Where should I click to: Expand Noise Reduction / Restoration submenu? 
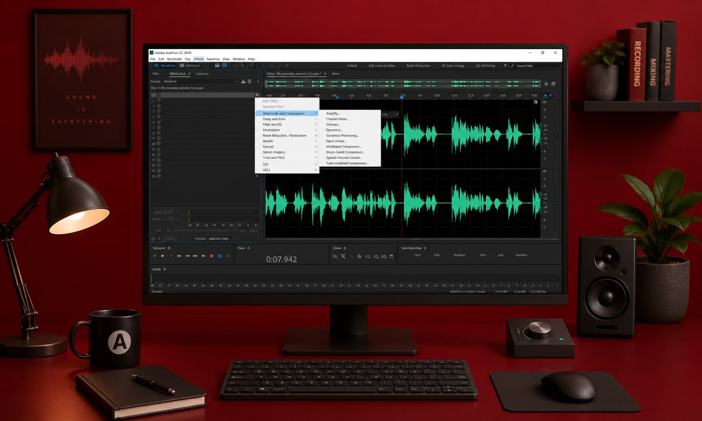287,136
